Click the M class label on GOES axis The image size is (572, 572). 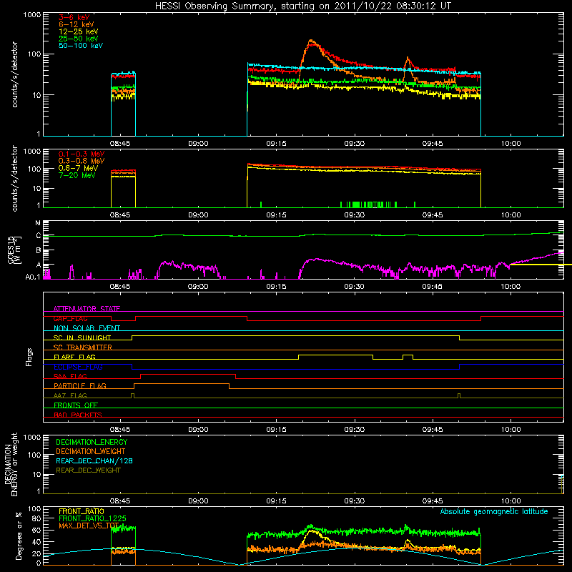pyautogui.click(x=38, y=223)
